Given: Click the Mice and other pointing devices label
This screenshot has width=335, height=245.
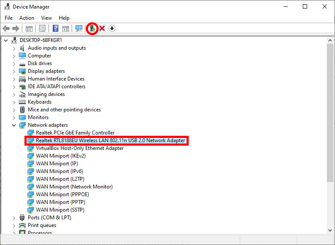Looking at the screenshot, I should (64, 110).
